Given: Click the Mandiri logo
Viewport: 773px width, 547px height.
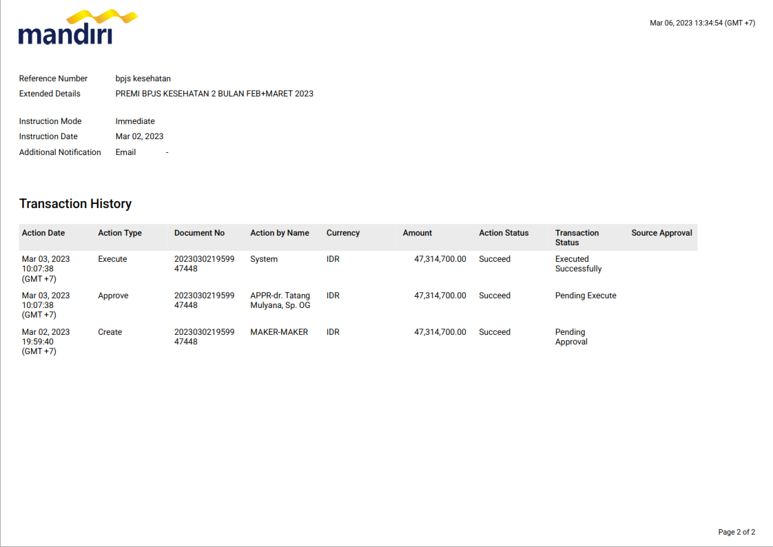Looking at the screenshot, I should point(77,28).
